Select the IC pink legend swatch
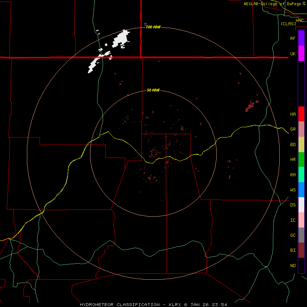 click(301, 220)
